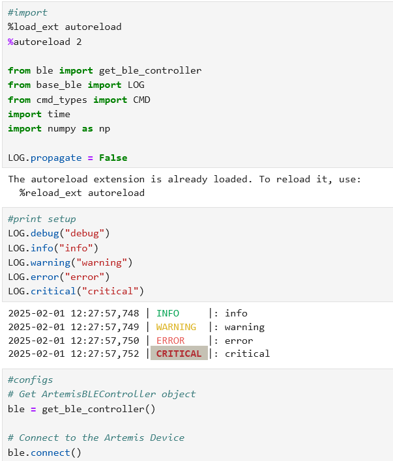Click the yellow WARNING log level label
Image resolution: width=393 pixels, height=461 pixels.
(x=176, y=327)
